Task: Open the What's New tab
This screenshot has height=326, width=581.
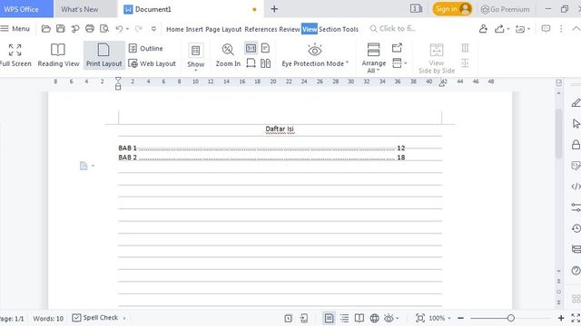Action: (x=80, y=9)
